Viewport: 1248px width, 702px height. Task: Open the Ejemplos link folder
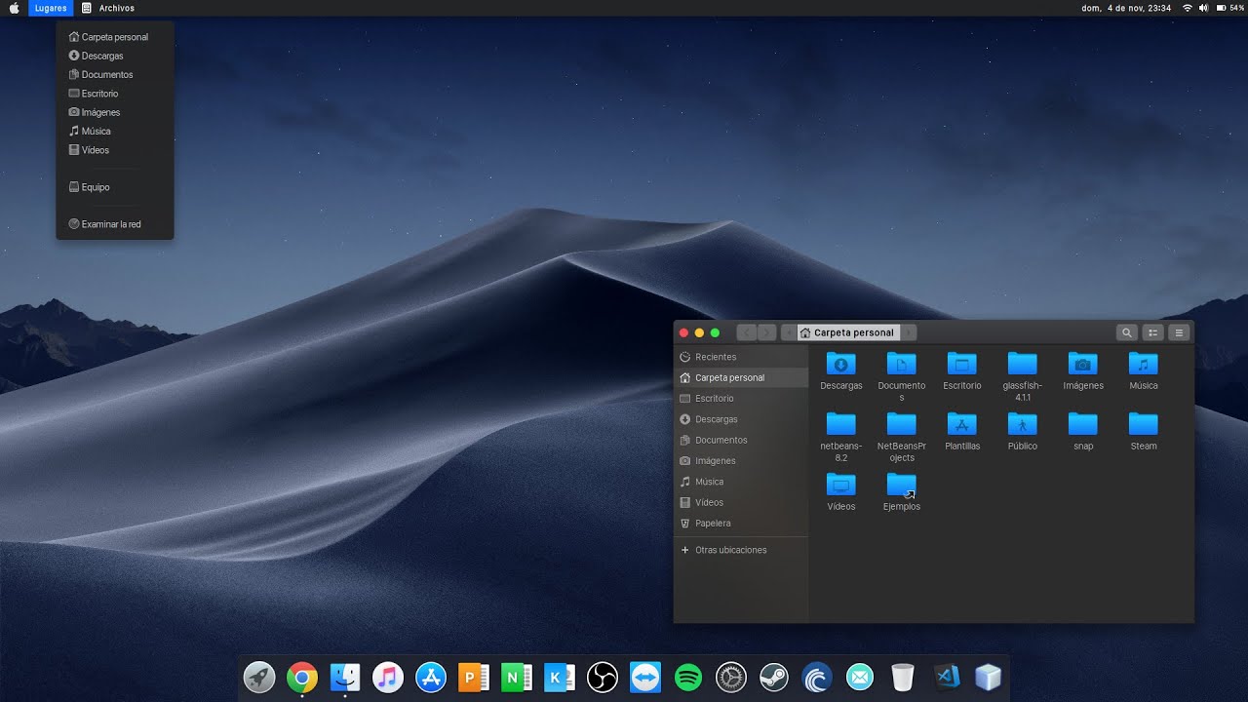click(902, 492)
